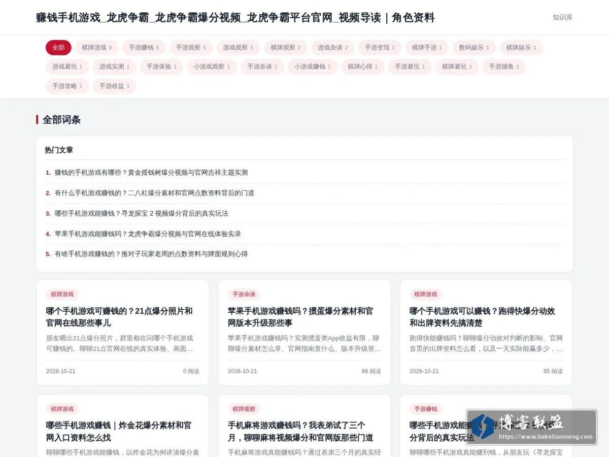Image resolution: width=609 pixels, height=457 pixels.
Task: Filter by 手游攻略 1 tag
Action: pos(67,86)
